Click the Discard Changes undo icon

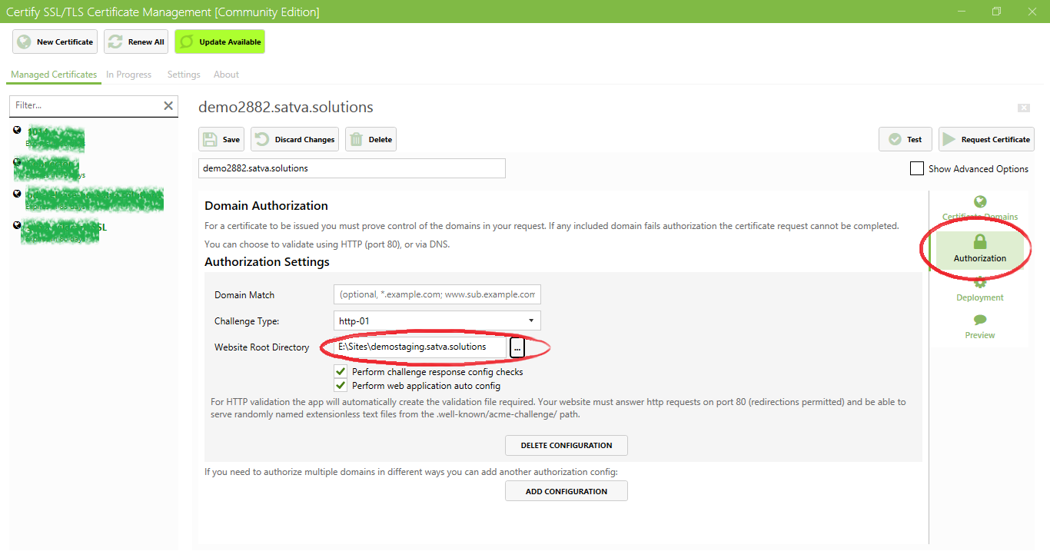tap(263, 139)
